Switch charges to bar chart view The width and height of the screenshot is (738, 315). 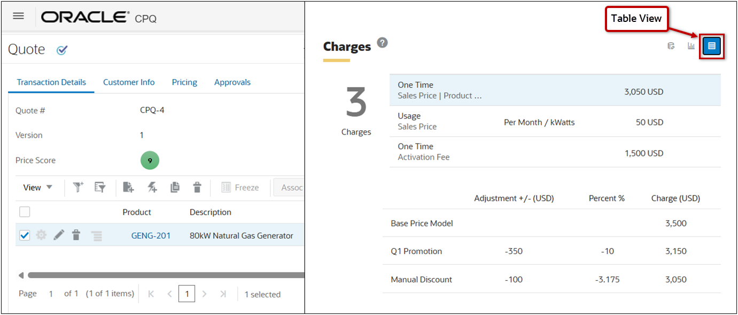[x=691, y=46]
